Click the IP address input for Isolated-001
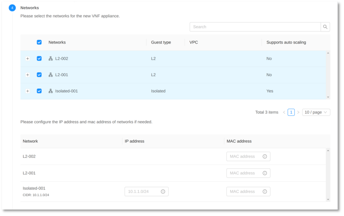Viewport: 344px width, 216px height. click(x=146, y=192)
